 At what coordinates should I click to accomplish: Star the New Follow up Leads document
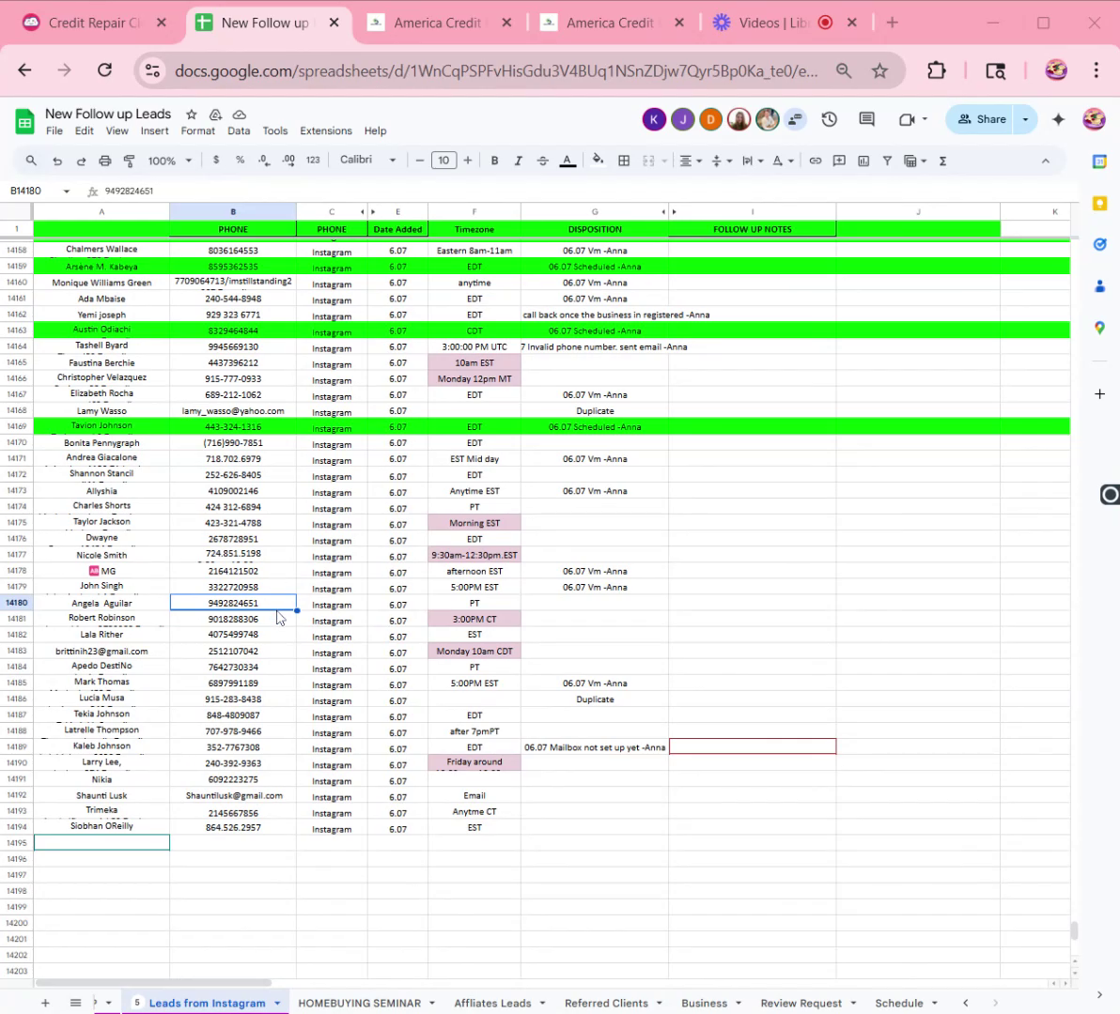192,114
